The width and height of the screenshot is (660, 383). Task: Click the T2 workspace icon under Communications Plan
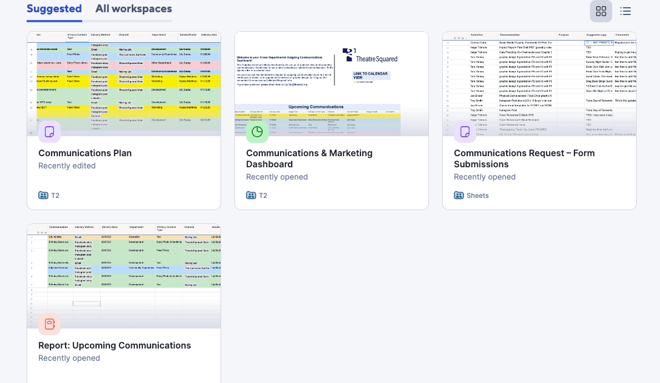[43, 195]
